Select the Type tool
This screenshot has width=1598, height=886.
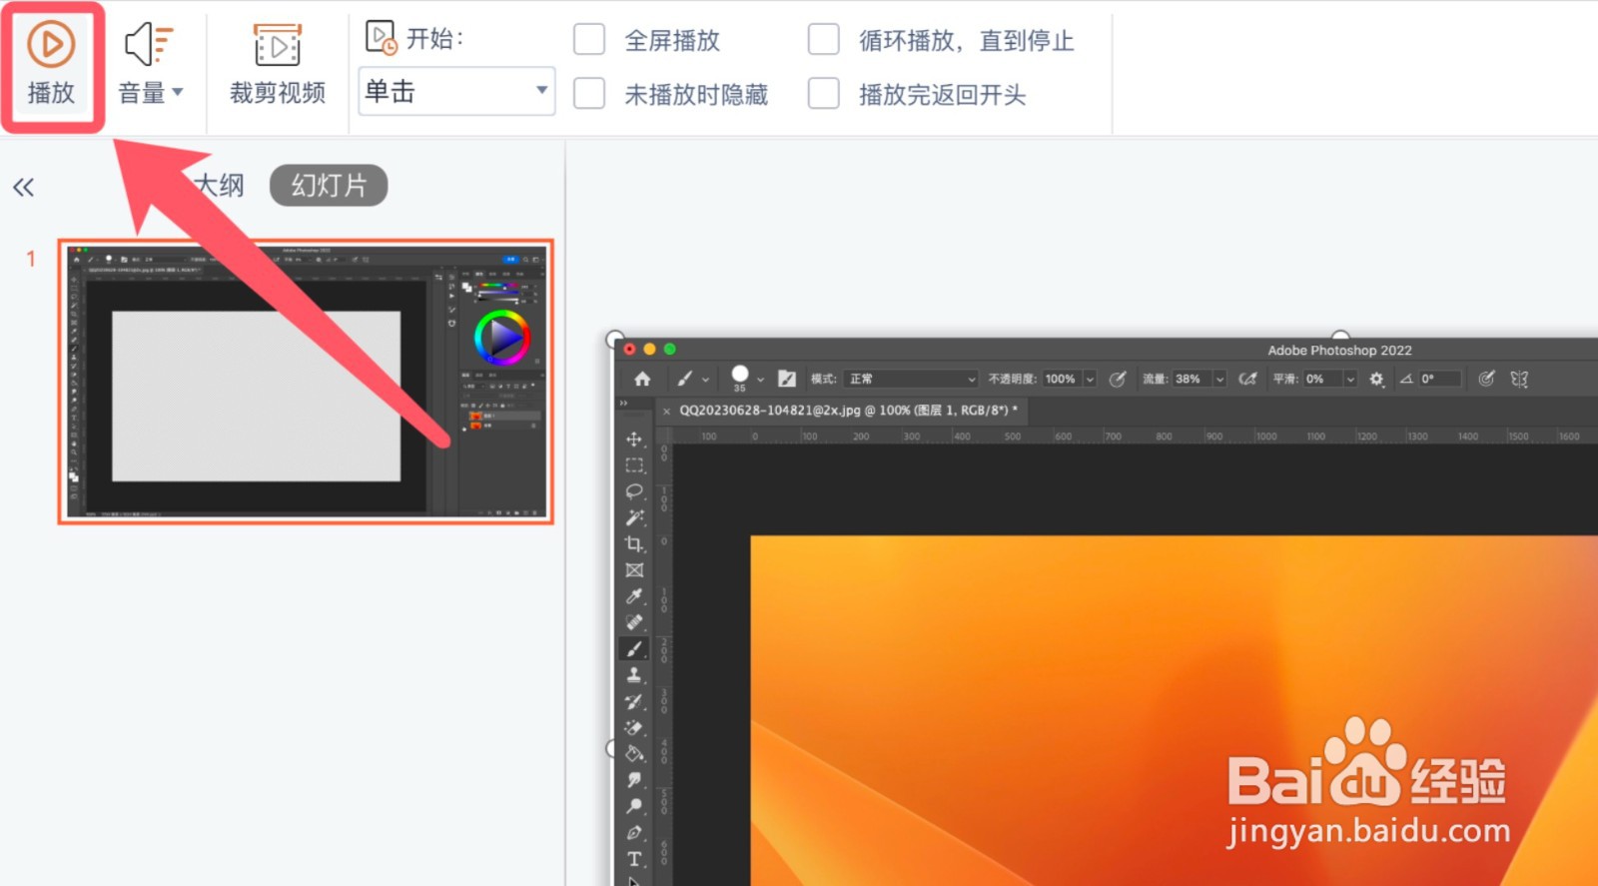[x=634, y=858]
